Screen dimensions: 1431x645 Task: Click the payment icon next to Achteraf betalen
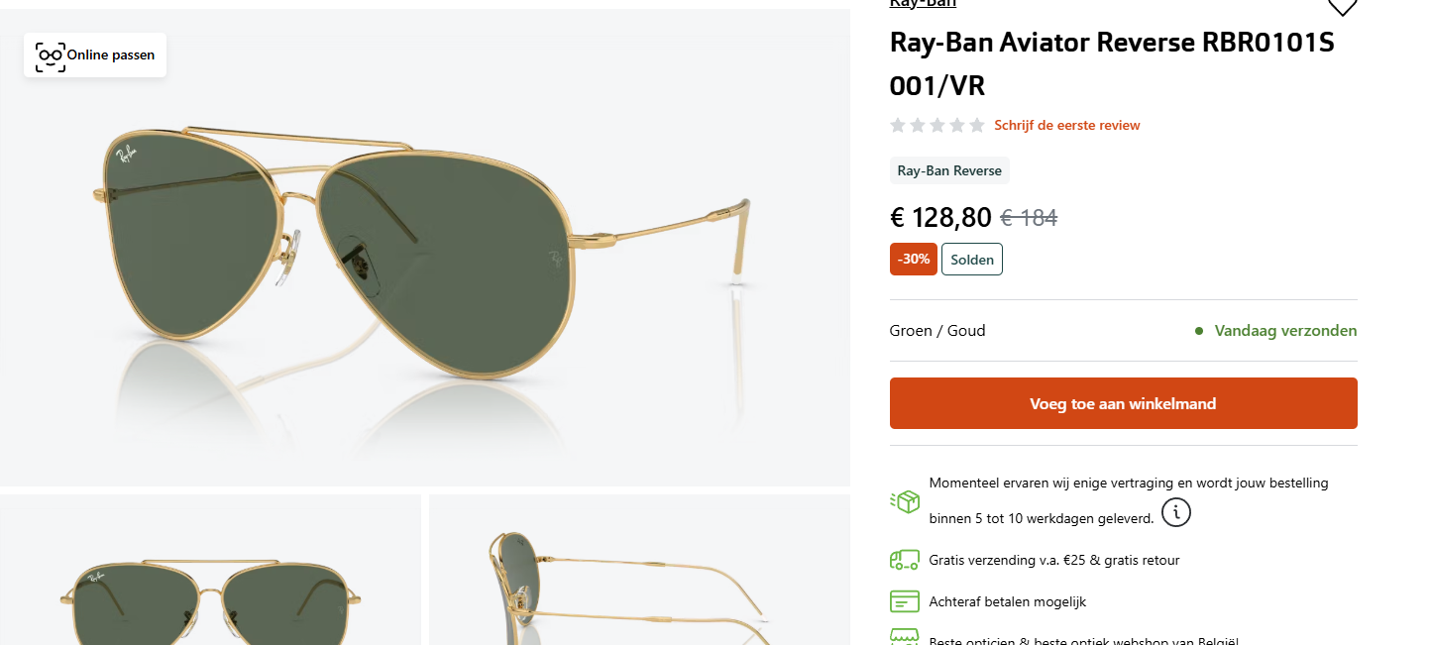click(903, 601)
